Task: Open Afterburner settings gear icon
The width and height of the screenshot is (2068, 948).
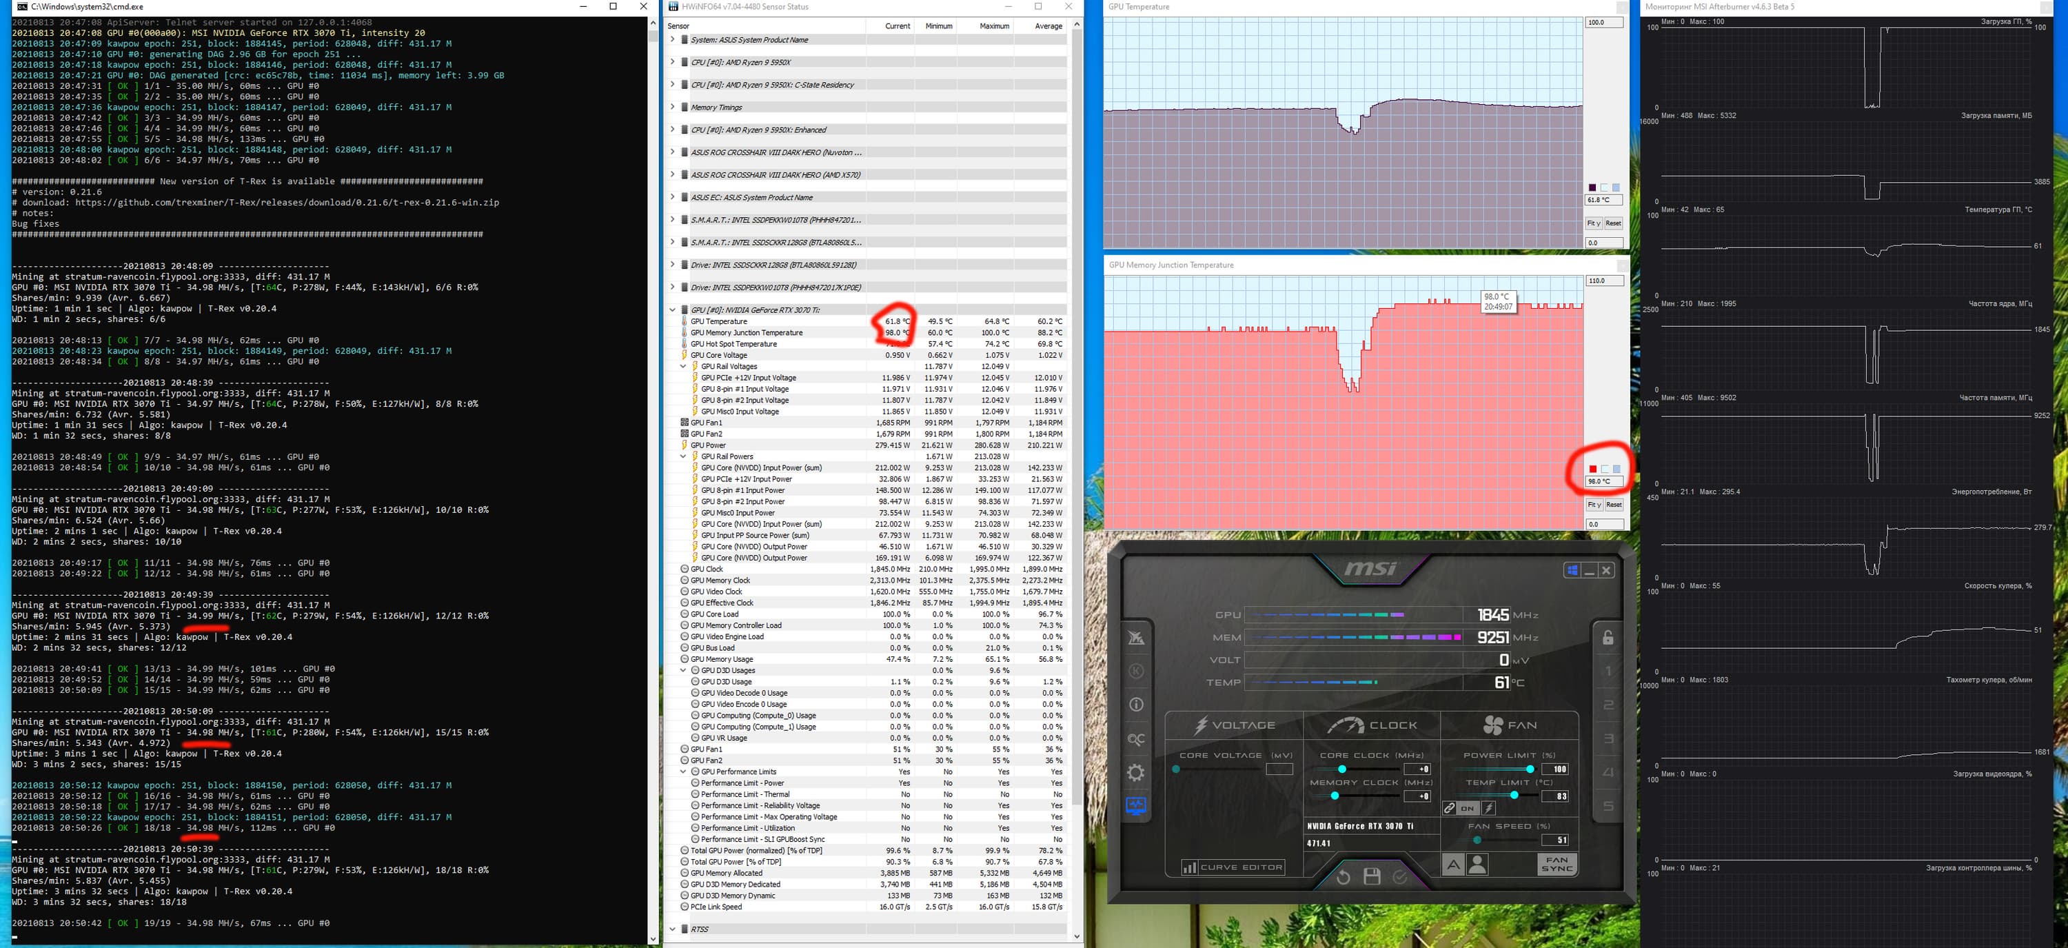Action: [x=1136, y=773]
